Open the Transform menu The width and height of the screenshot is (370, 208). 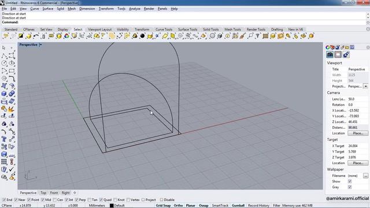tap(106, 9)
